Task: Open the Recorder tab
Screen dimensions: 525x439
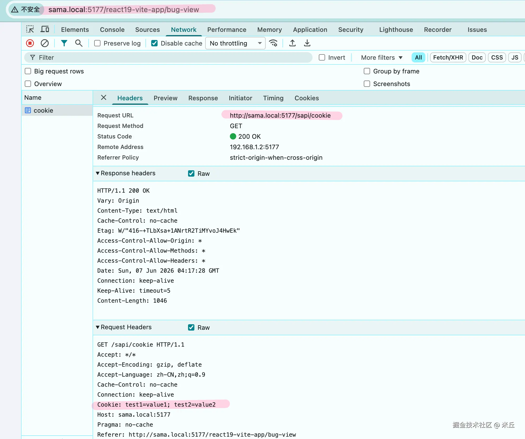Action: tap(438, 30)
